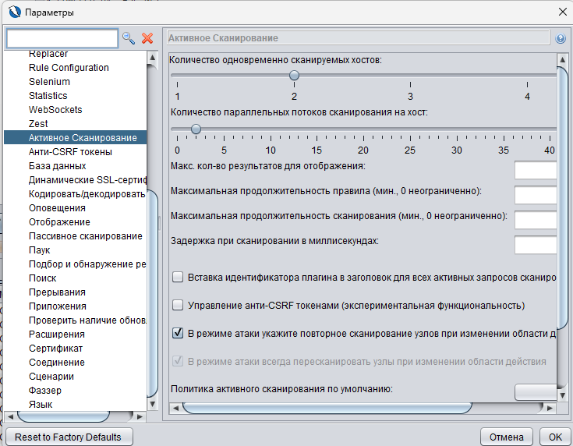Open Пассивное сканирование options
The width and height of the screenshot is (573, 446).
(x=86, y=236)
